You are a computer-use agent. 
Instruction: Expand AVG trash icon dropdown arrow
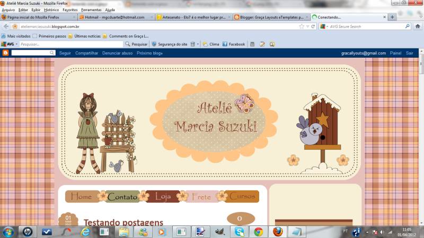[x=198, y=44]
